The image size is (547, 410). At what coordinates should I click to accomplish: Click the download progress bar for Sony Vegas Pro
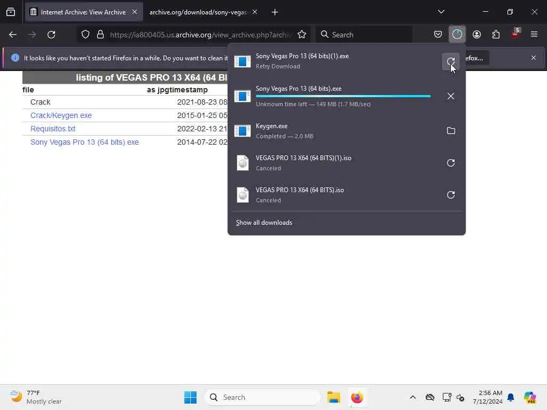(343, 96)
